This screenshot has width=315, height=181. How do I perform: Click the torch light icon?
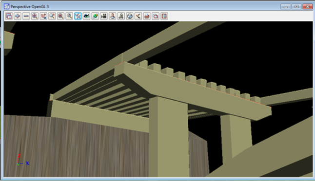point(138,16)
